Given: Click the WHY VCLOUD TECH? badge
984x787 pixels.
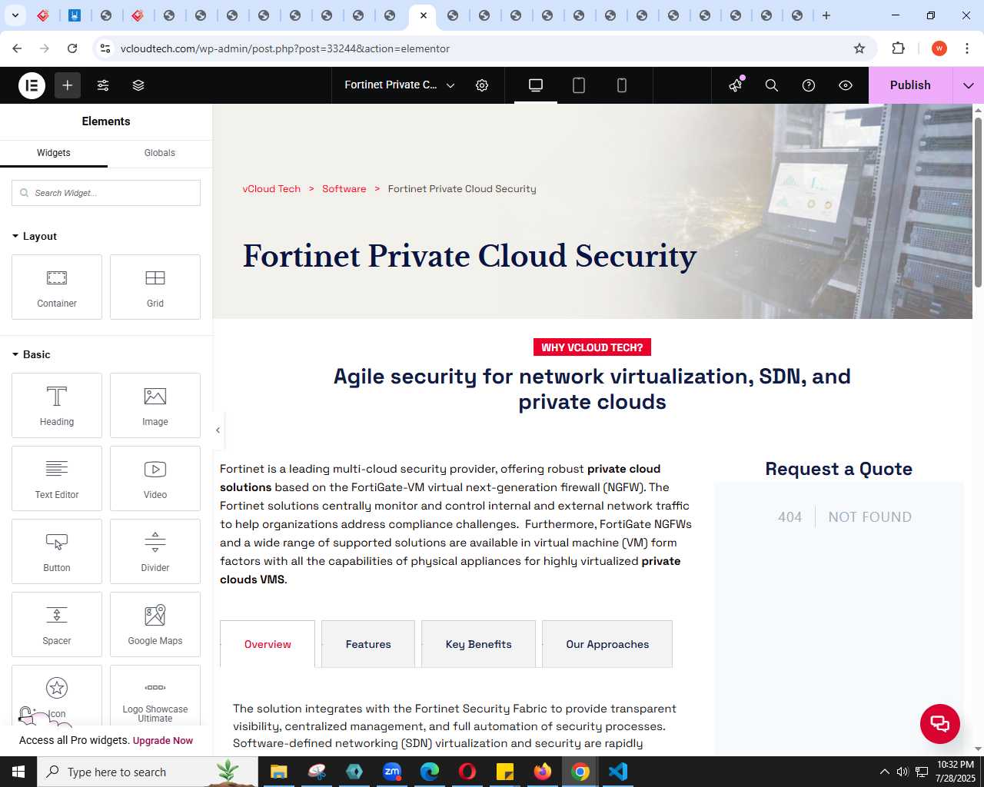Looking at the screenshot, I should [592, 347].
